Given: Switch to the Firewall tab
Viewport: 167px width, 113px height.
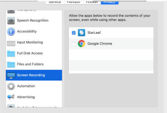Looking at the screenshot, I should pos(92,3).
